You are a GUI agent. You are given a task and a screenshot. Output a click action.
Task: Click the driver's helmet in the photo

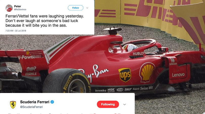point(130,48)
